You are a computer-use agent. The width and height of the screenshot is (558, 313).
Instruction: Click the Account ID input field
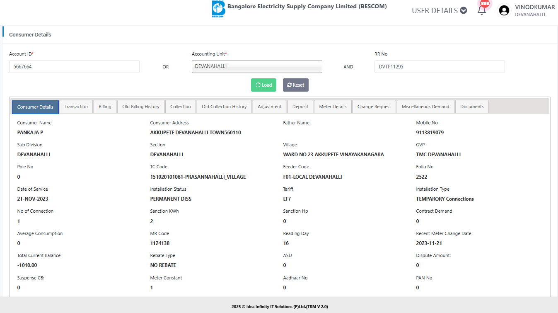[74, 66]
